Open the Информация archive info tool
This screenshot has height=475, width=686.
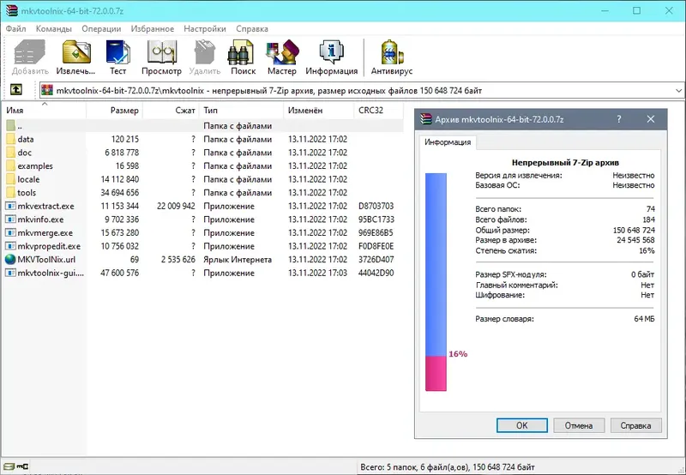pyautogui.click(x=331, y=52)
